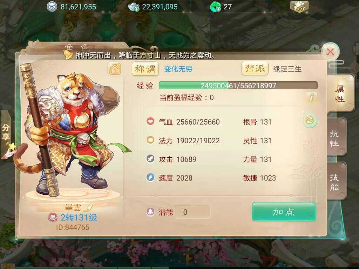This screenshot has width=359, height=269.
Task: Switch to the 抗性 resistance tab
Action: [x=335, y=138]
